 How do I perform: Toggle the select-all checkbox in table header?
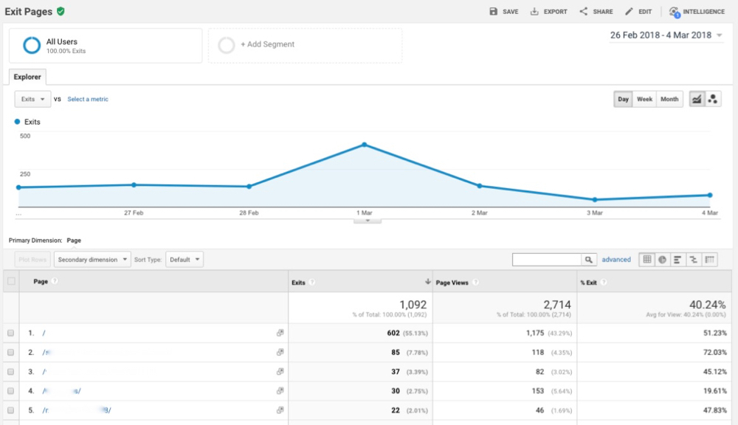[x=10, y=281]
